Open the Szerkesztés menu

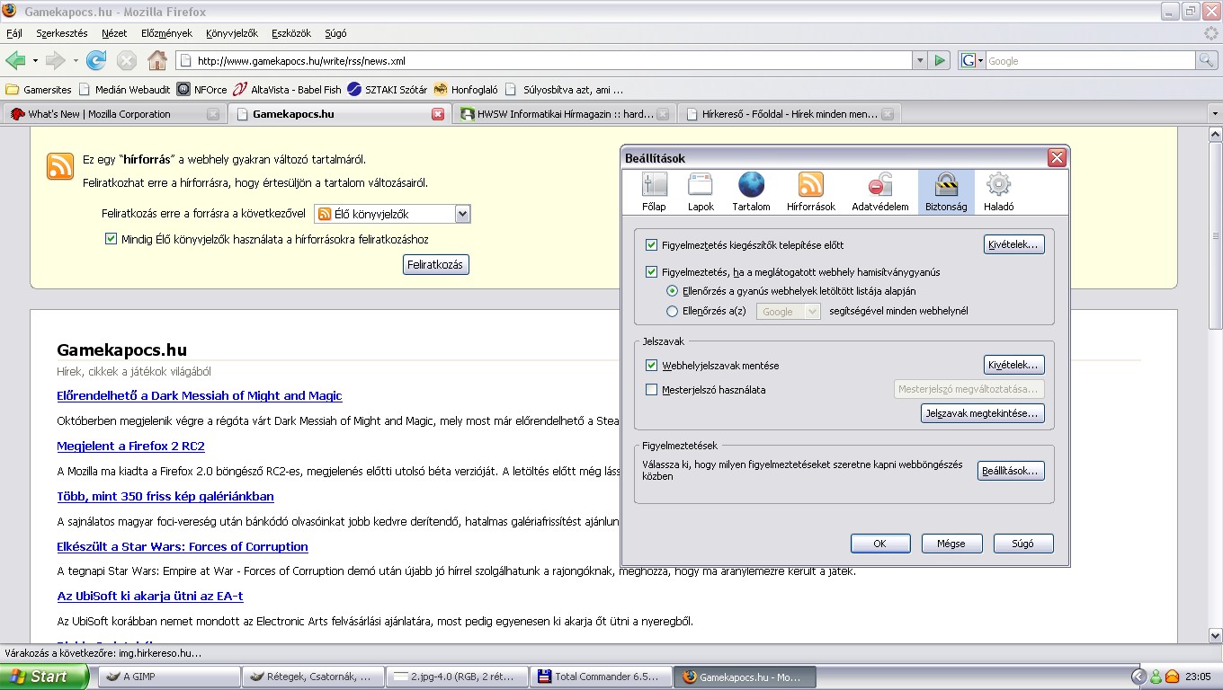pyautogui.click(x=62, y=33)
